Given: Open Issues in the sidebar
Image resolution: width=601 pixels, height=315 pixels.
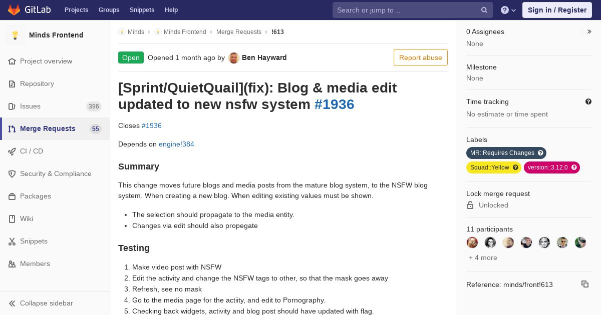Looking at the screenshot, I should click(x=55, y=106).
